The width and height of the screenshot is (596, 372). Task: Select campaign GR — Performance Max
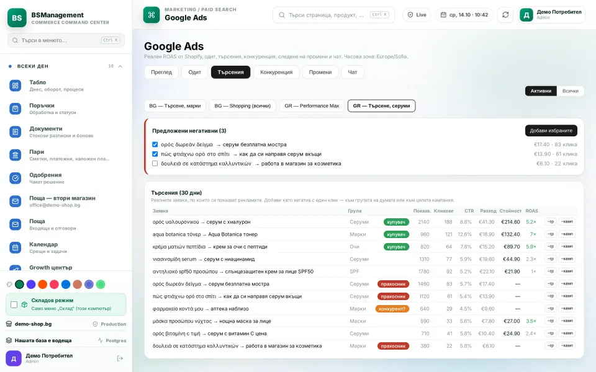coord(312,106)
